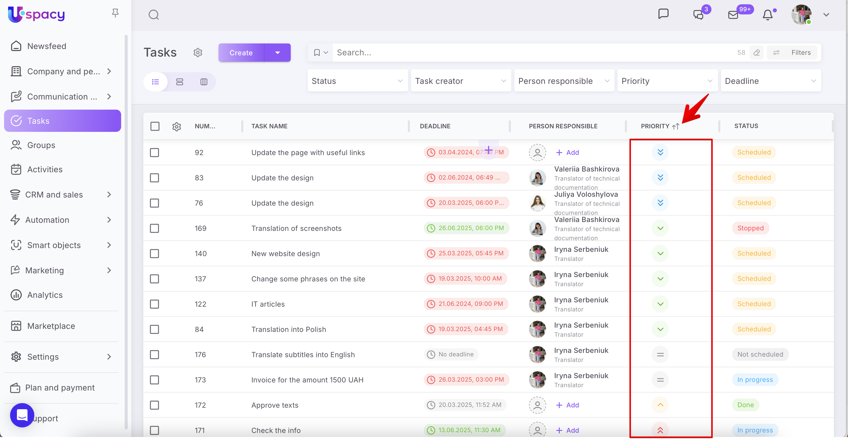The height and width of the screenshot is (439, 848).
Task: Switch to kanban board view icon
Action: point(204,82)
